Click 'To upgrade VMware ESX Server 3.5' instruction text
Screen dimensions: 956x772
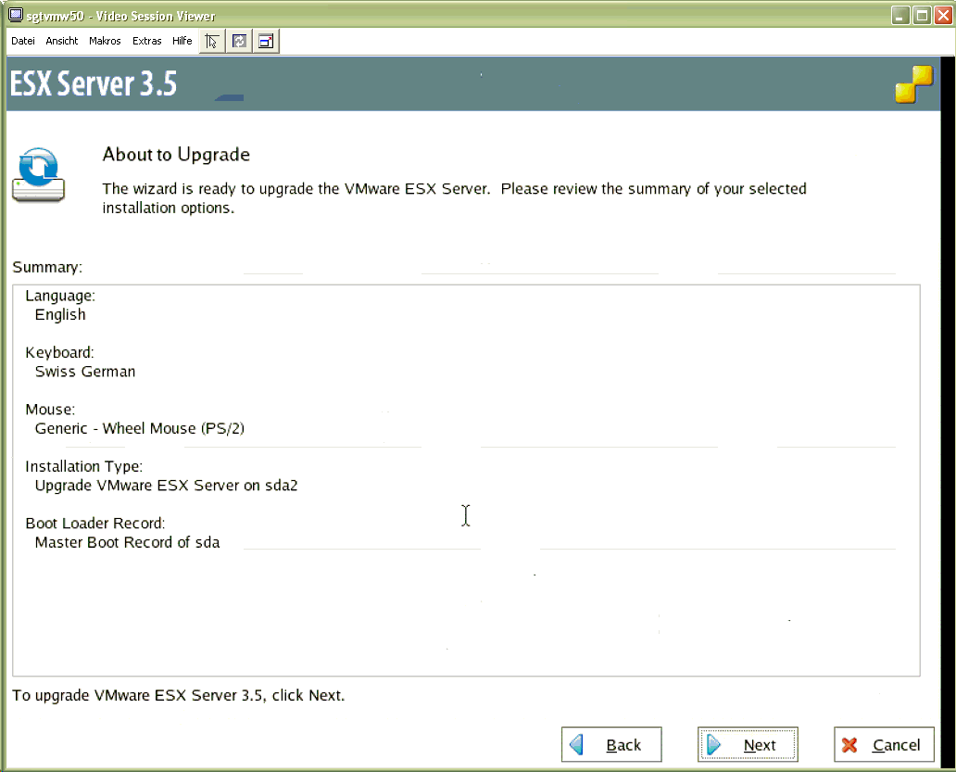179,695
